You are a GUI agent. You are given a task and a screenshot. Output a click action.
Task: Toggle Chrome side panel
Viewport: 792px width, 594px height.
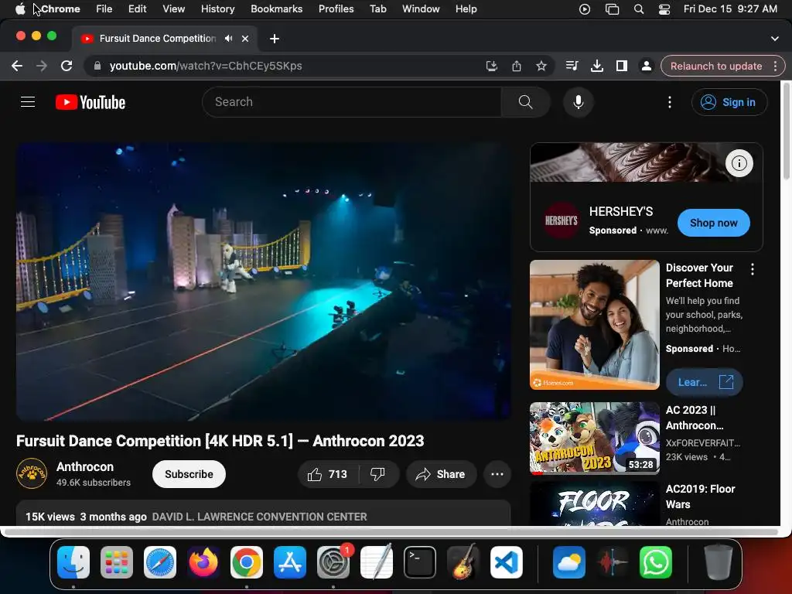tap(622, 66)
